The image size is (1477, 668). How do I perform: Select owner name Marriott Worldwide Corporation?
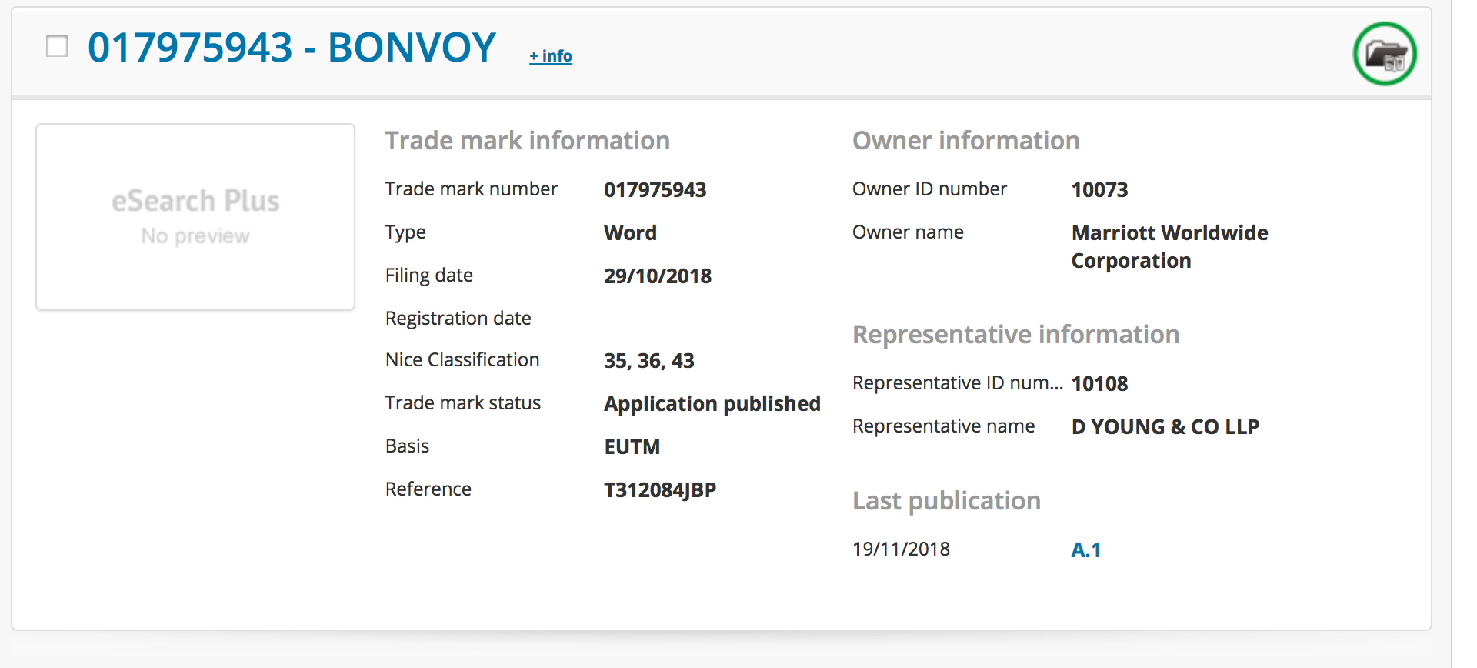click(x=1170, y=246)
